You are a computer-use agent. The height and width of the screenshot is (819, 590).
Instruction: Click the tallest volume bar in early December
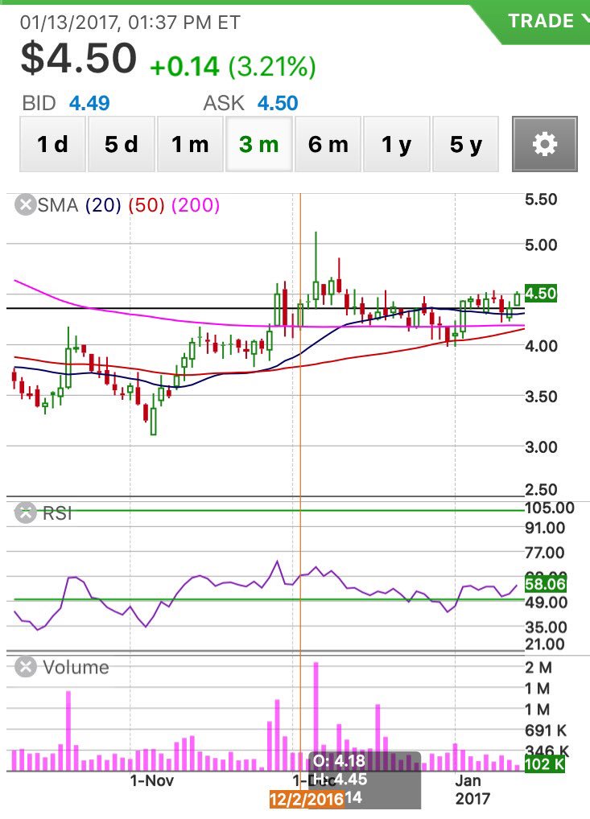point(316,717)
